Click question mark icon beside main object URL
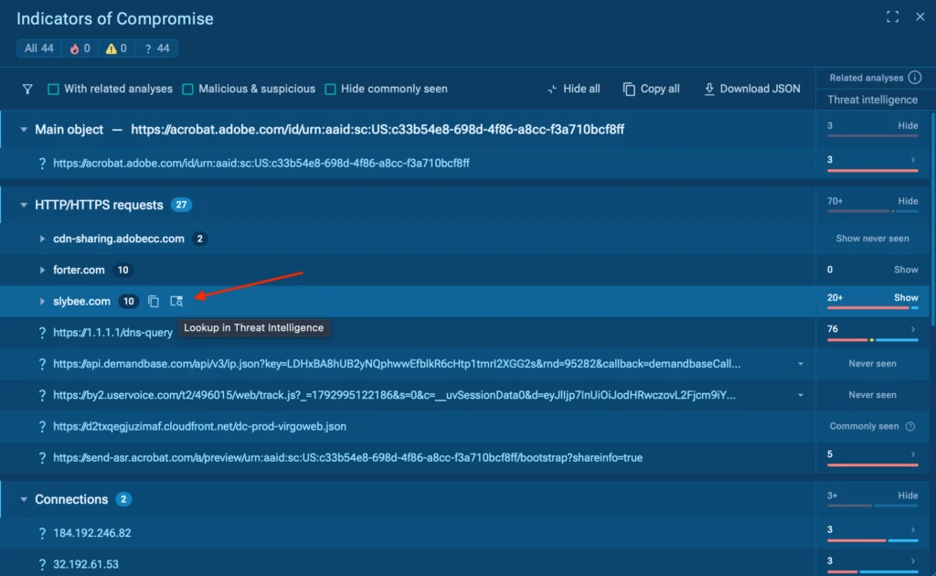This screenshot has height=576, width=936. tap(42, 163)
